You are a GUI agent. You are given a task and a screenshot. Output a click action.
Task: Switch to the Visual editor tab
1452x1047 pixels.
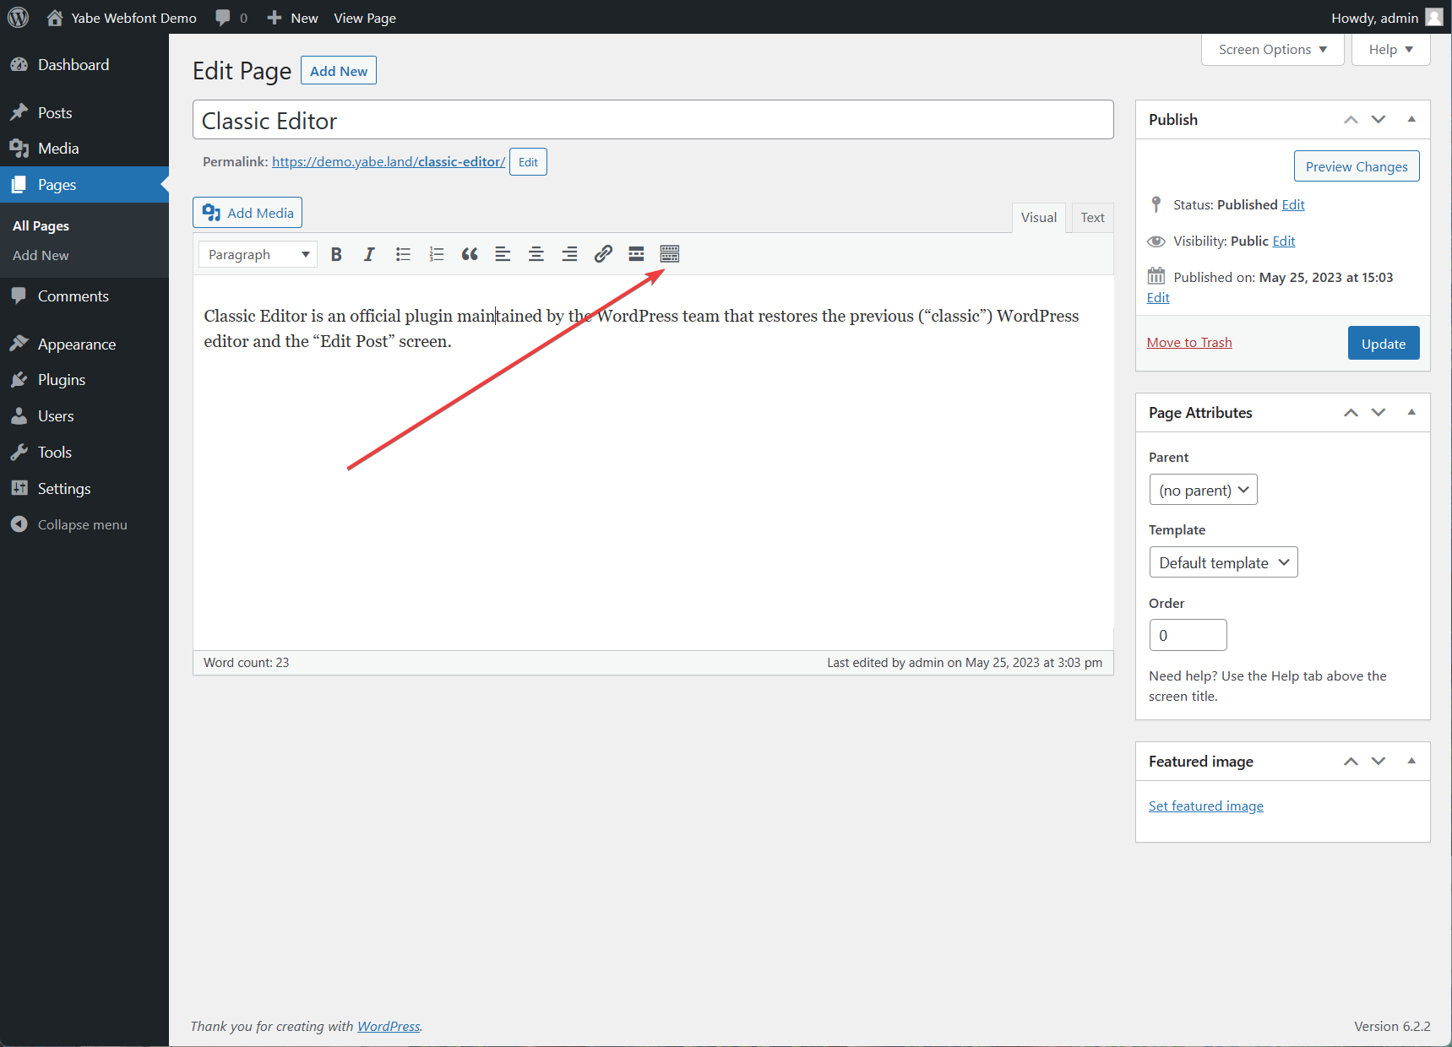point(1038,218)
